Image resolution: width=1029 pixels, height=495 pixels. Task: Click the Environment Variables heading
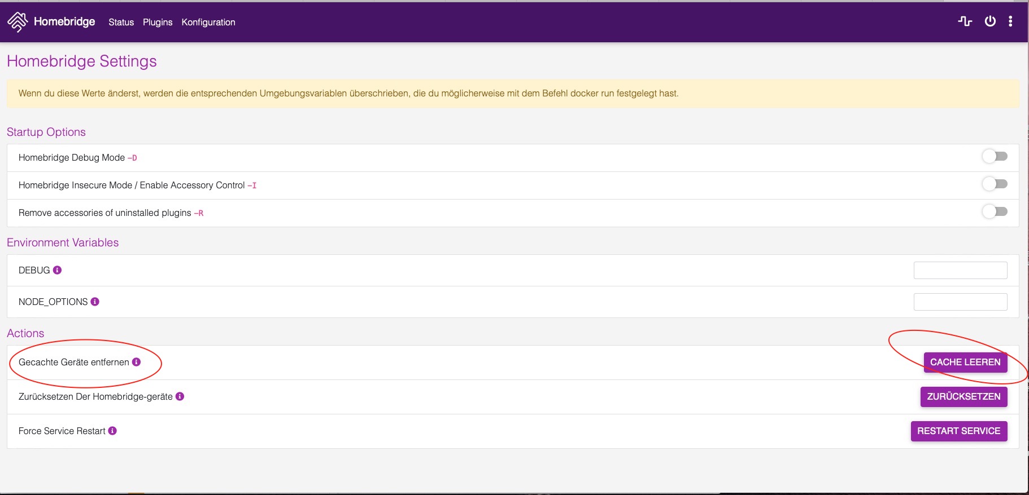point(63,242)
